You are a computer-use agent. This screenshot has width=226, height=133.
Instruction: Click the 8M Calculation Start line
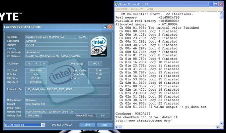pyautogui.click(x=157, y=14)
